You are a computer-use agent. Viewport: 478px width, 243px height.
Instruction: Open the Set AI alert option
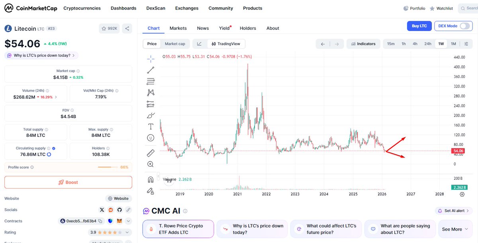pyautogui.click(x=454, y=211)
